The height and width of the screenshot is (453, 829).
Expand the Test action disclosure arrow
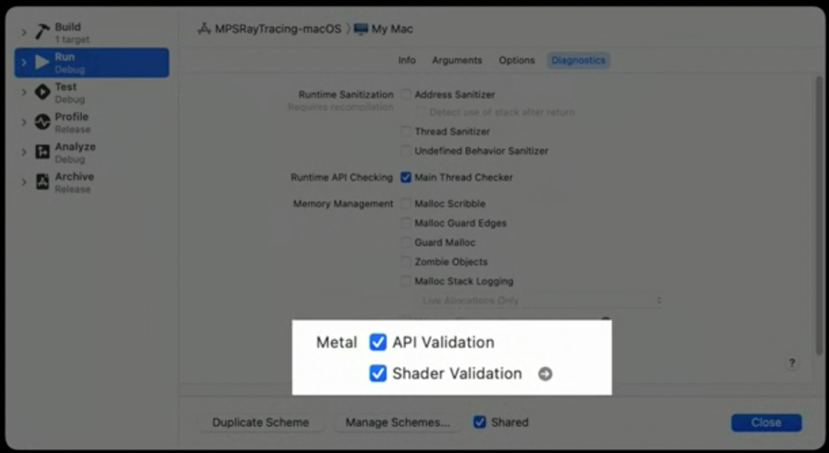(24, 92)
